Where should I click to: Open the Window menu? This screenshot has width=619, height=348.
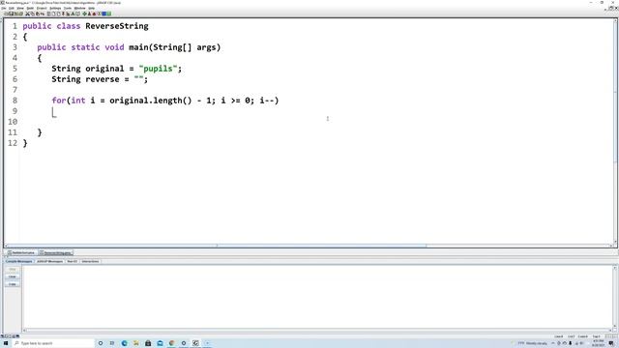[x=79, y=8]
